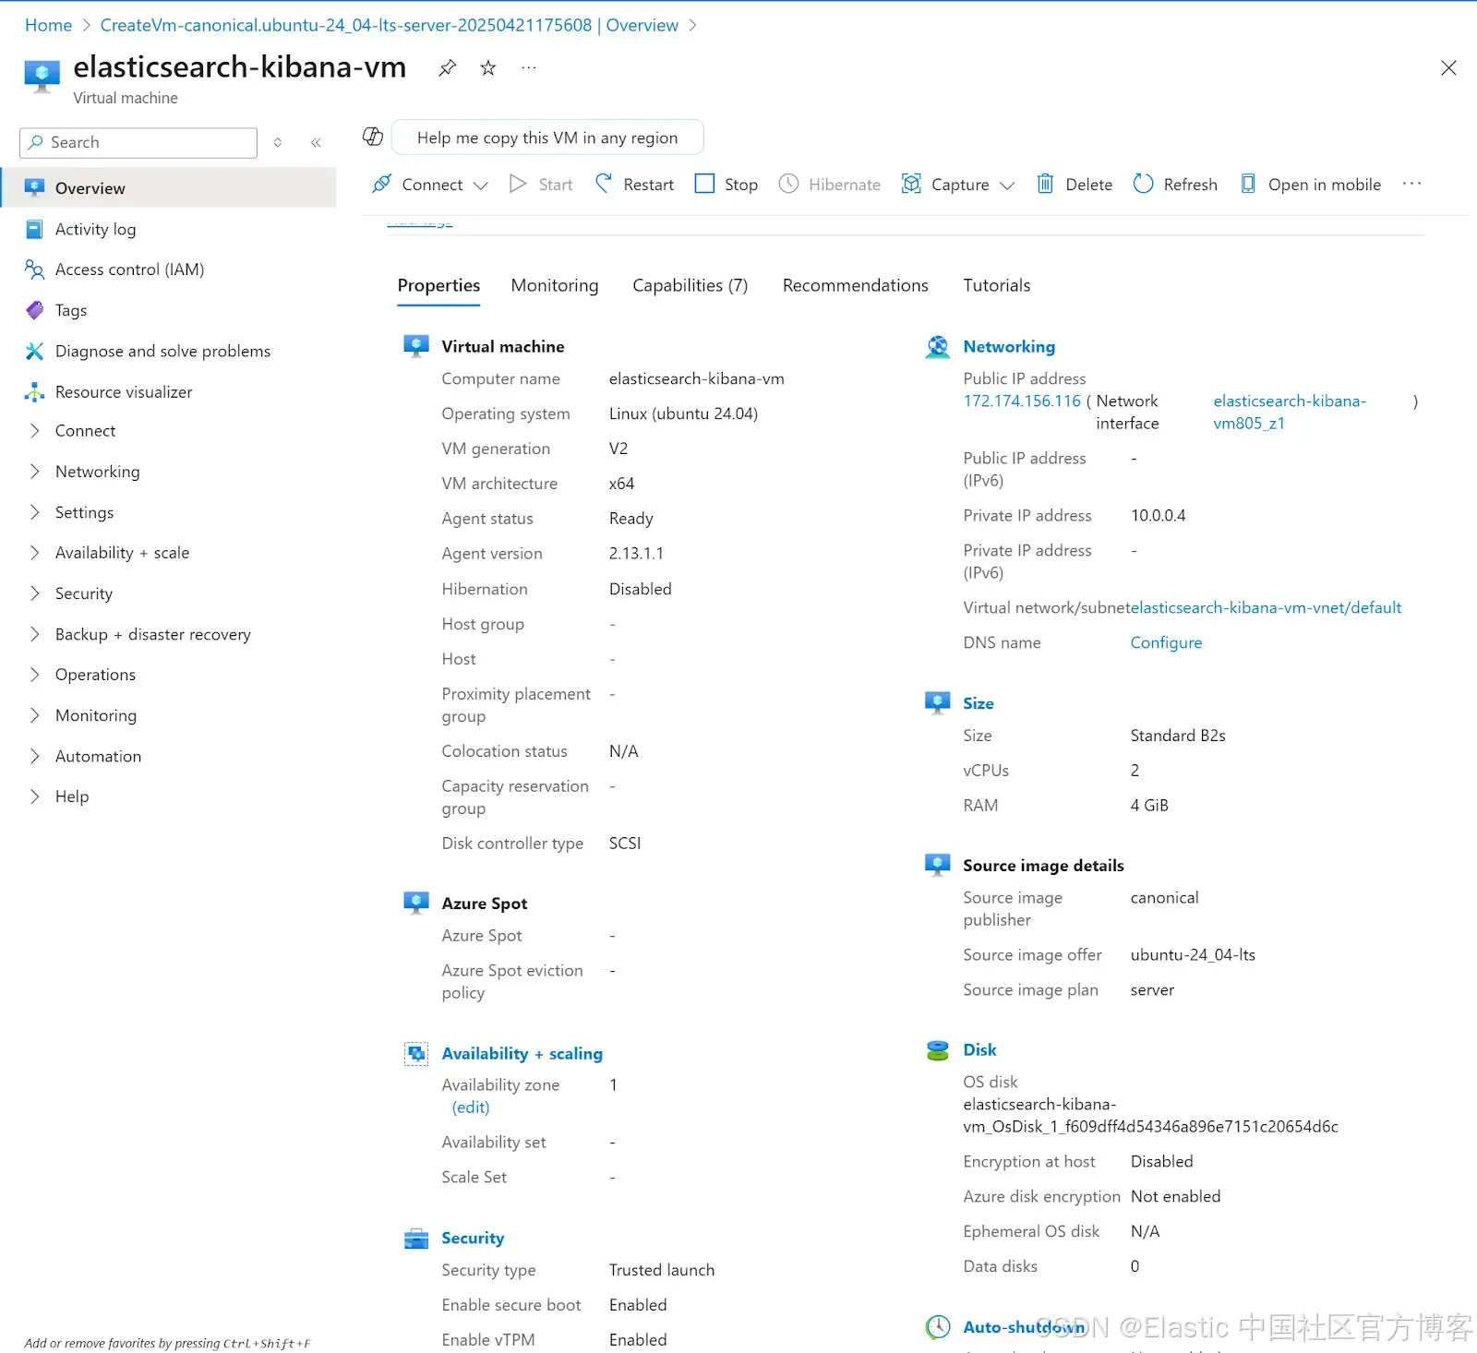Open the Networking section heading link
This screenshot has width=1477, height=1353.
(1009, 346)
